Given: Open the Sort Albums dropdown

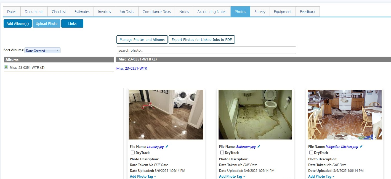Looking at the screenshot, I should point(42,51).
